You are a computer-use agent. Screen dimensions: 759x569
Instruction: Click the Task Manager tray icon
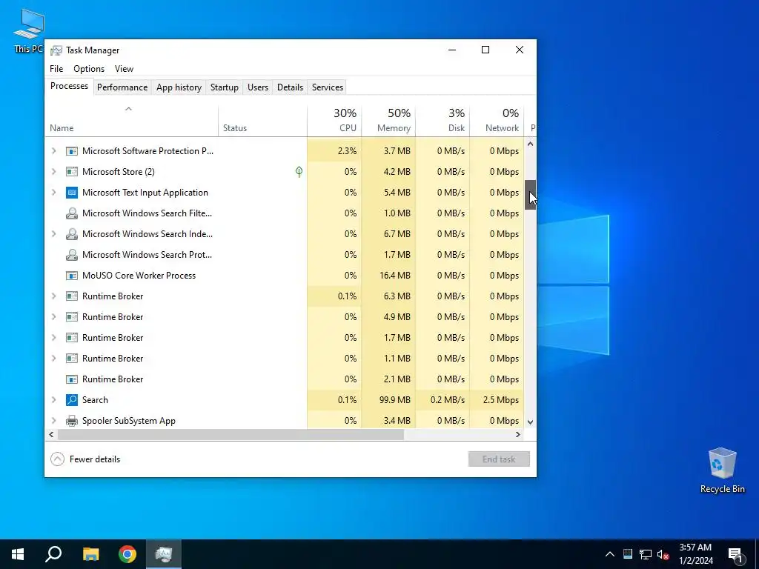[x=628, y=554]
